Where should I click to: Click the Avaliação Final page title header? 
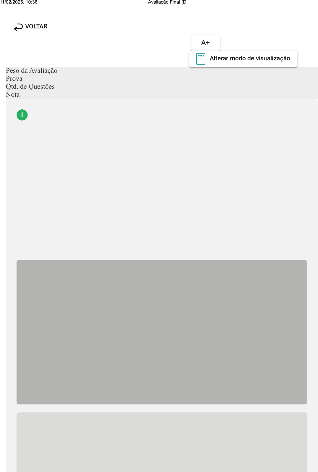168,2
